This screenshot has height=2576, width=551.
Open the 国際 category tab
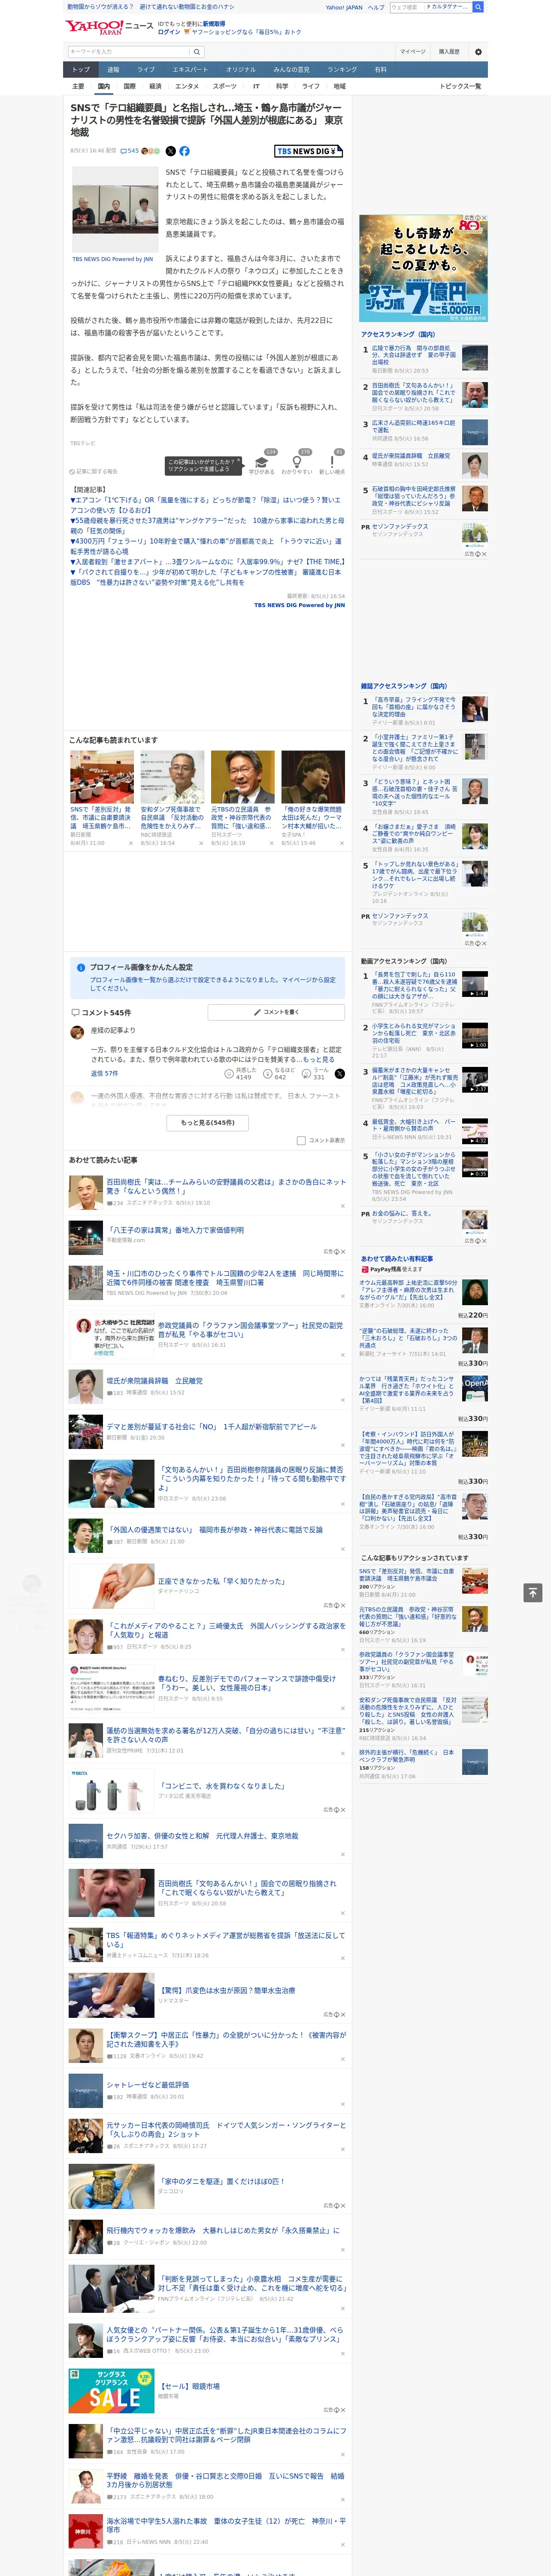point(129,86)
